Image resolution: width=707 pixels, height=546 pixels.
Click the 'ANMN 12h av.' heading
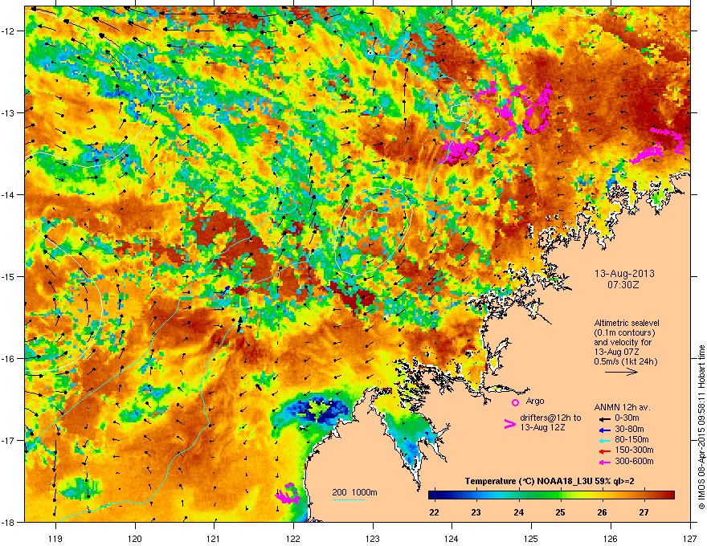(622, 407)
